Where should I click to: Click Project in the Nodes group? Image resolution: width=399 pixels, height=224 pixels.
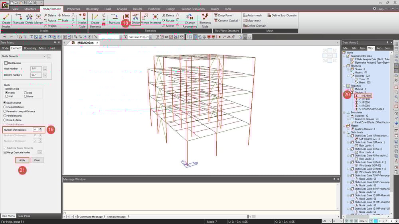(x=50, y=26)
